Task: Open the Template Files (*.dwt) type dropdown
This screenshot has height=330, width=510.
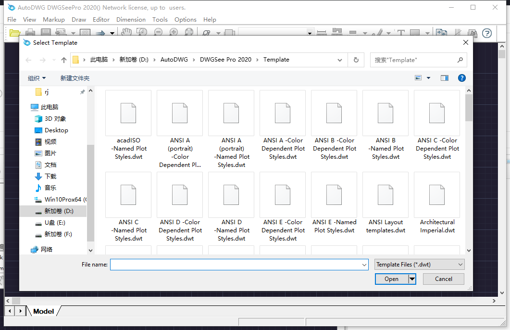Action: point(420,265)
